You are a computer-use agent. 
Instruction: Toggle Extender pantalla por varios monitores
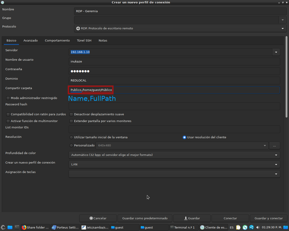pyautogui.click(x=71, y=121)
